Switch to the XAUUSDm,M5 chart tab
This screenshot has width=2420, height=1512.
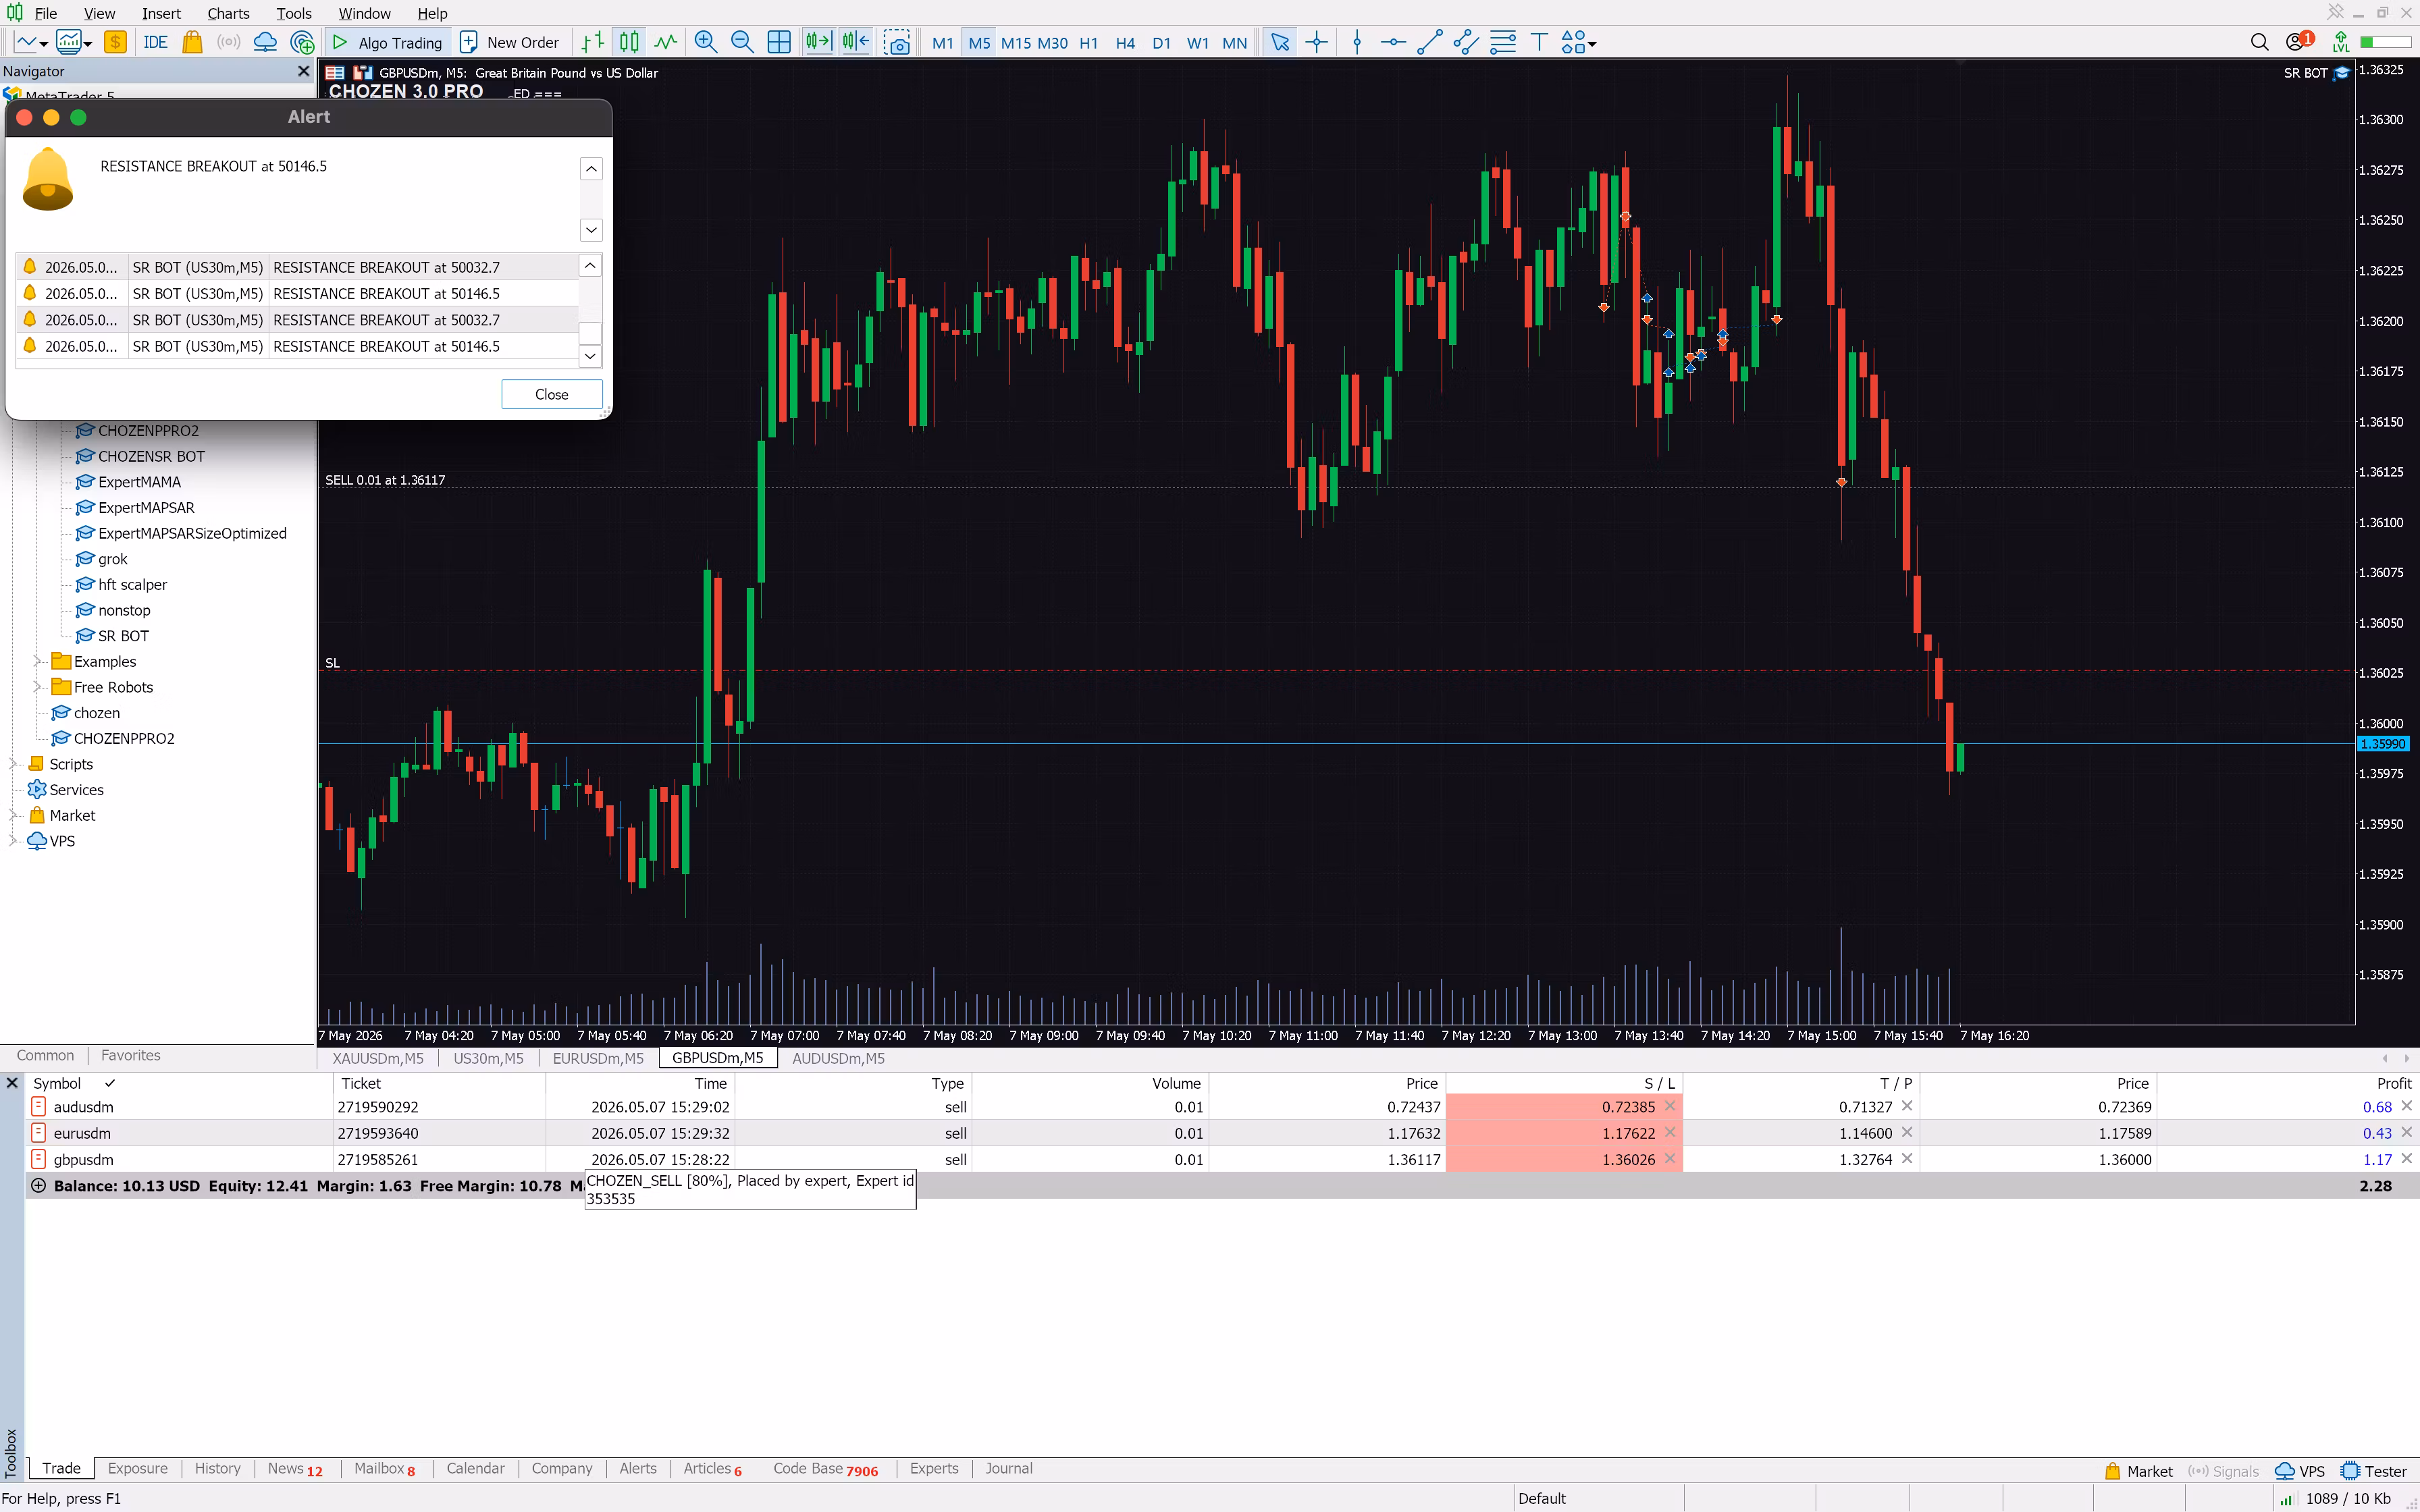(x=378, y=1058)
